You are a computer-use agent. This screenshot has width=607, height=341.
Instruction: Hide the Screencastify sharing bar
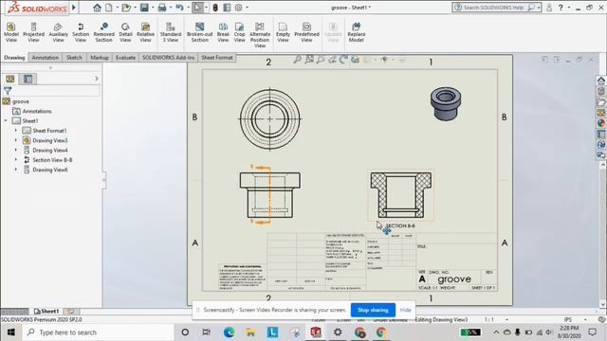[405, 310]
